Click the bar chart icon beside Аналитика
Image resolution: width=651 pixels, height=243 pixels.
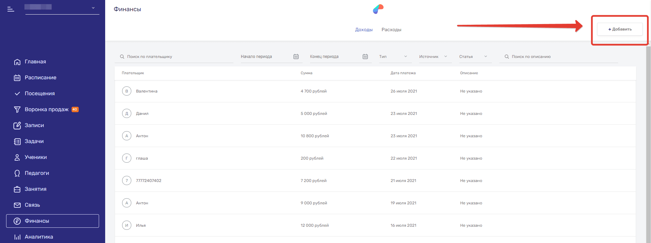coord(17,237)
